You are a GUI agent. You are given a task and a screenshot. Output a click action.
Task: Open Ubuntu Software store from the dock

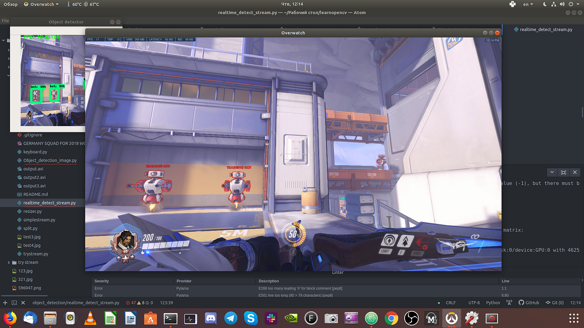click(x=151, y=318)
